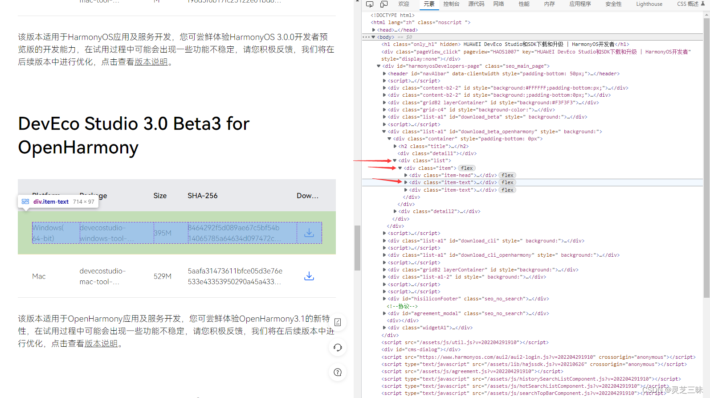The width and height of the screenshot is (710, 398).
Task: Open the 源代码 tab
Action: tap(476, 4)
